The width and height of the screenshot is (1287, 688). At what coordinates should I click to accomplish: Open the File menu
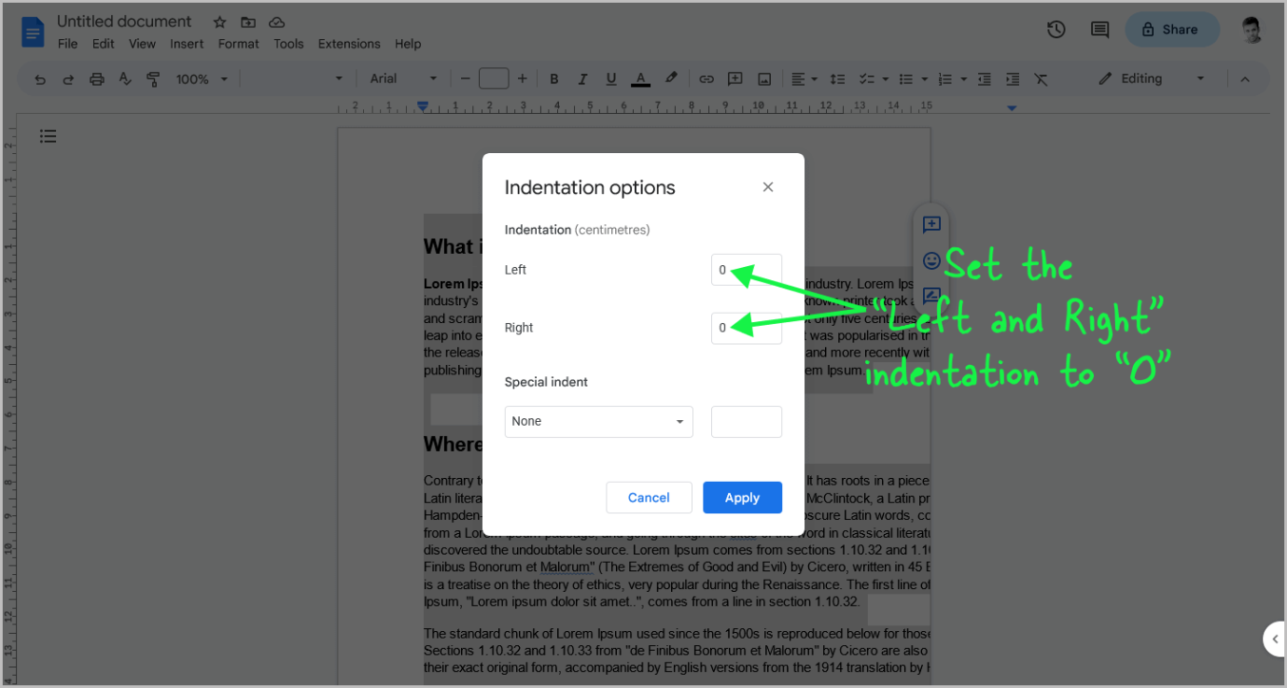click(67, 44)
